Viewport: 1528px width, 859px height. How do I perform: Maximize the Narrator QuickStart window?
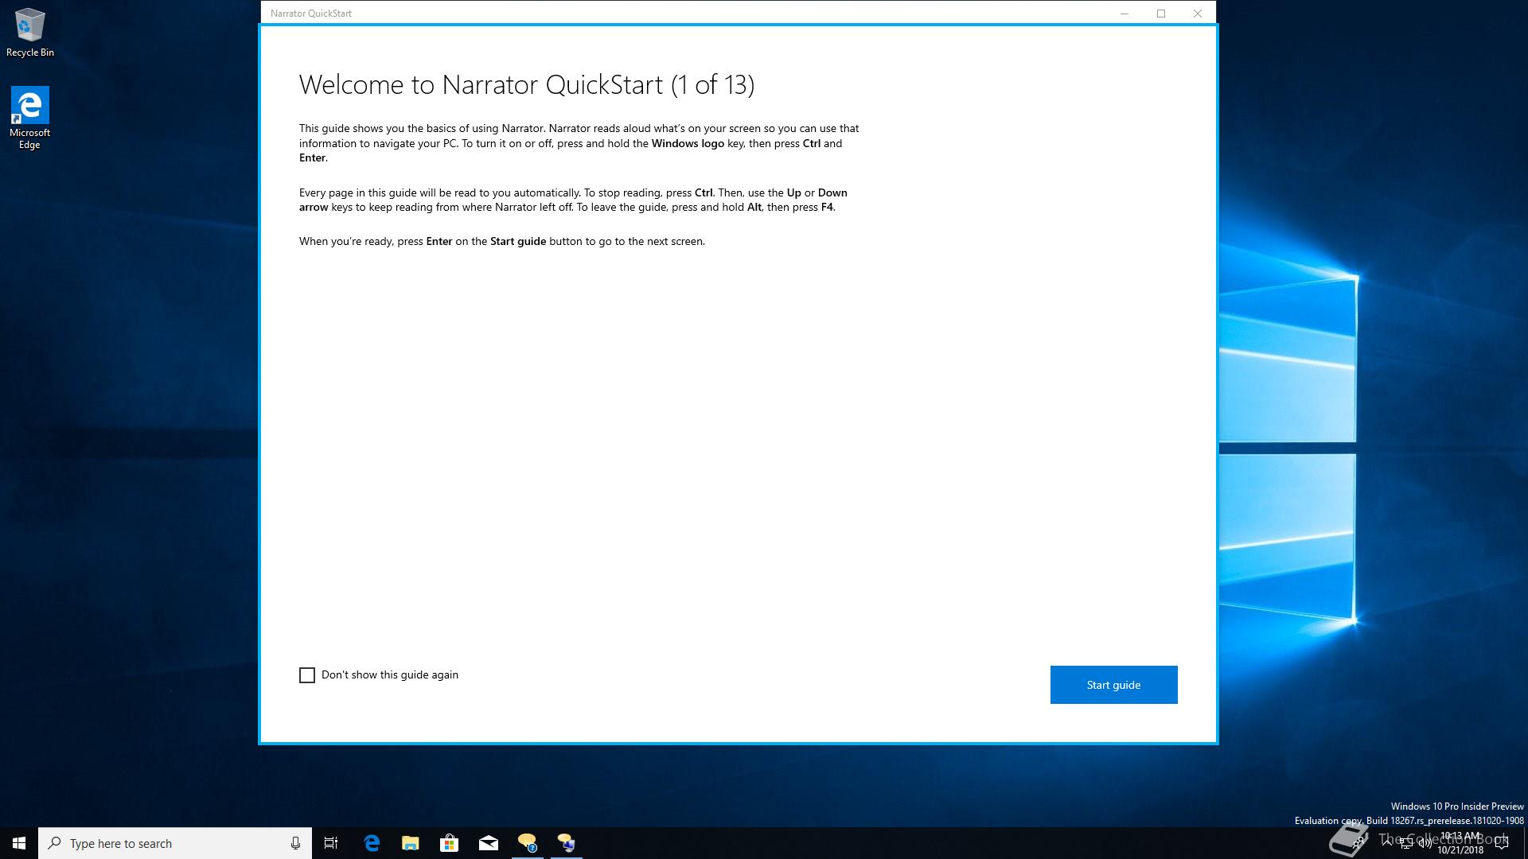pos(1161,13)
